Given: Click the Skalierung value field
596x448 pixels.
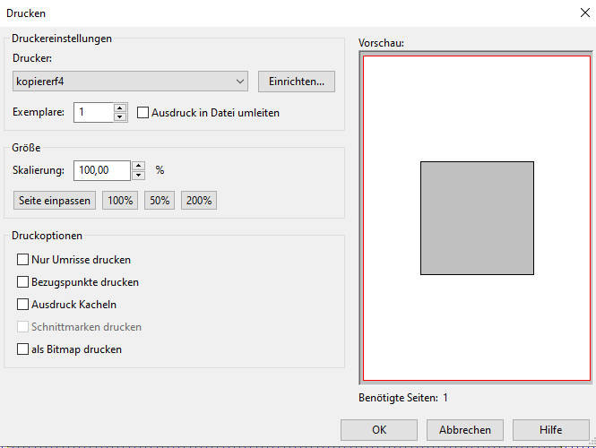Looking at the screenshot, I should point(102,170).
